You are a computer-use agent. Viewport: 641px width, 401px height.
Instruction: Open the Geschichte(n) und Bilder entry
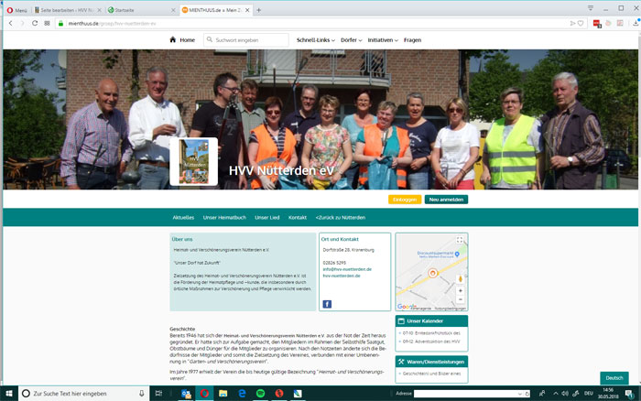coord(431,374)
